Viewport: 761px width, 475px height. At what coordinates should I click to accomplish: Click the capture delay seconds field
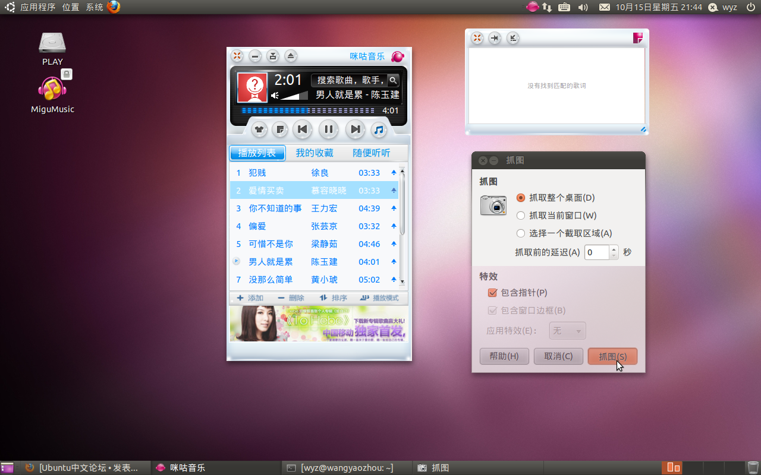click(x=597, y=252)
